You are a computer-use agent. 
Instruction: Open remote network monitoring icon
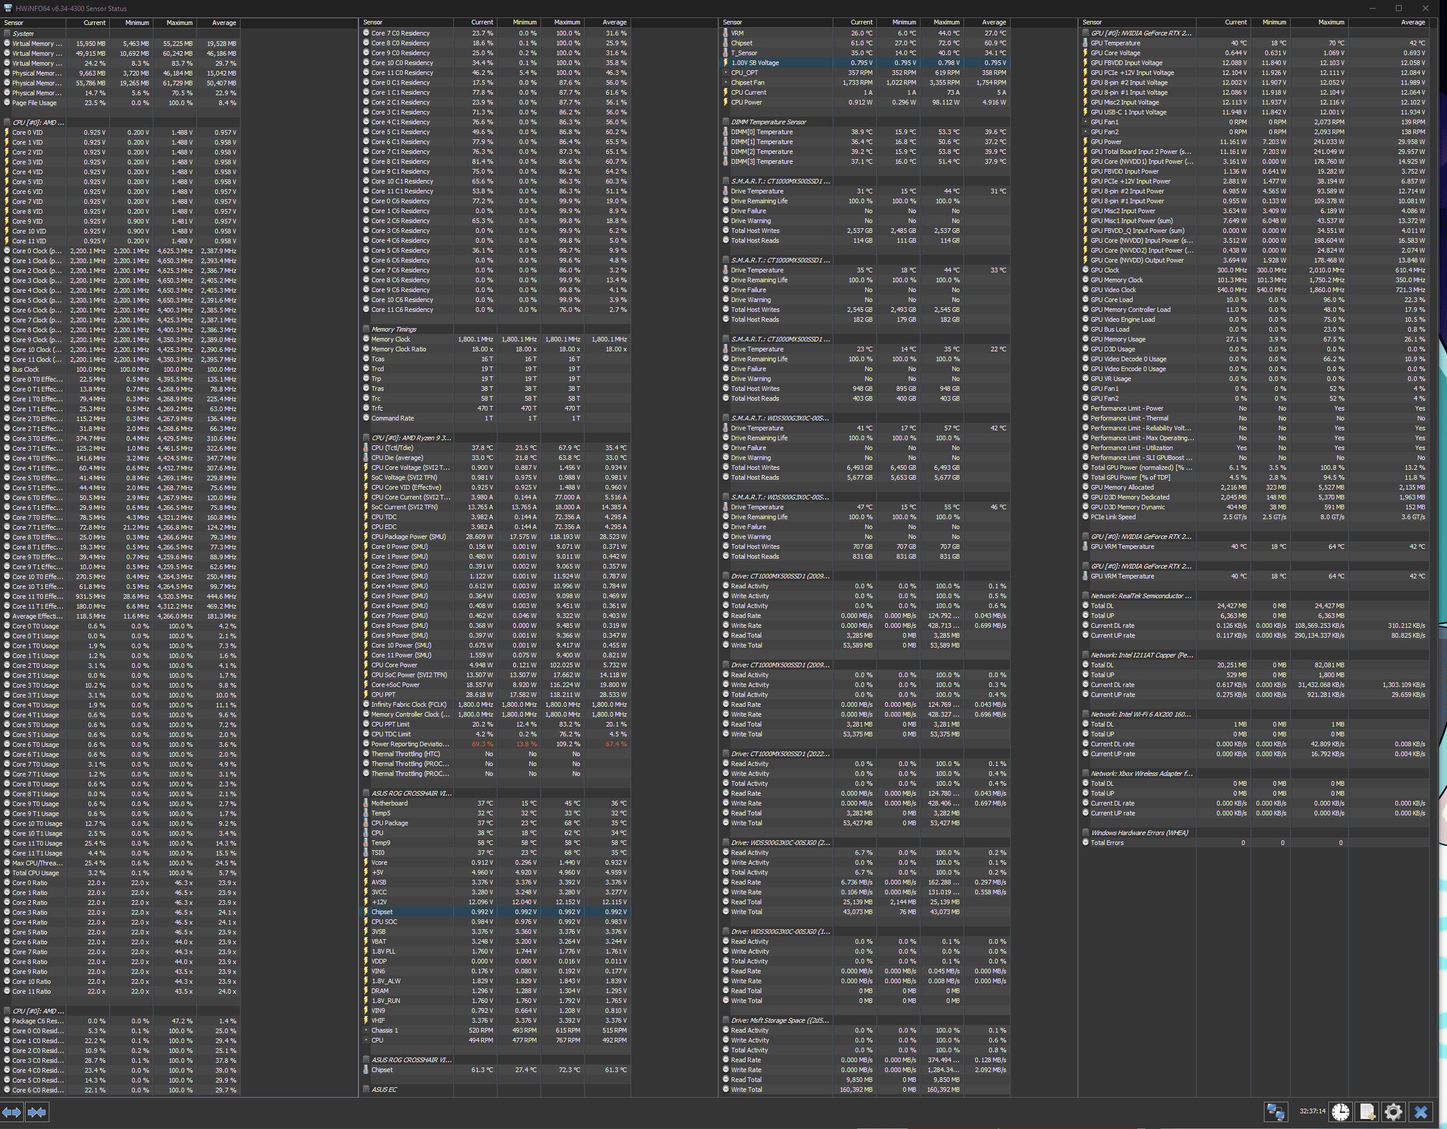point(1276,1112)
